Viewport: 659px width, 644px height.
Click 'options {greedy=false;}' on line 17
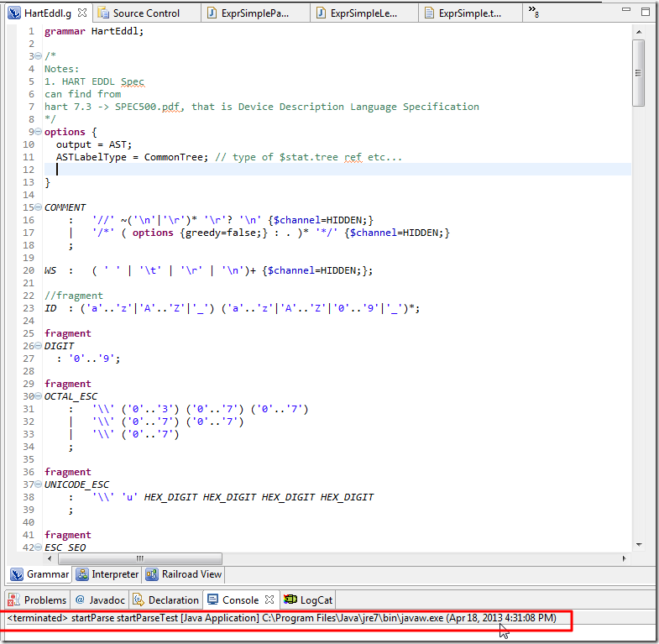click(x=200, y=233)
